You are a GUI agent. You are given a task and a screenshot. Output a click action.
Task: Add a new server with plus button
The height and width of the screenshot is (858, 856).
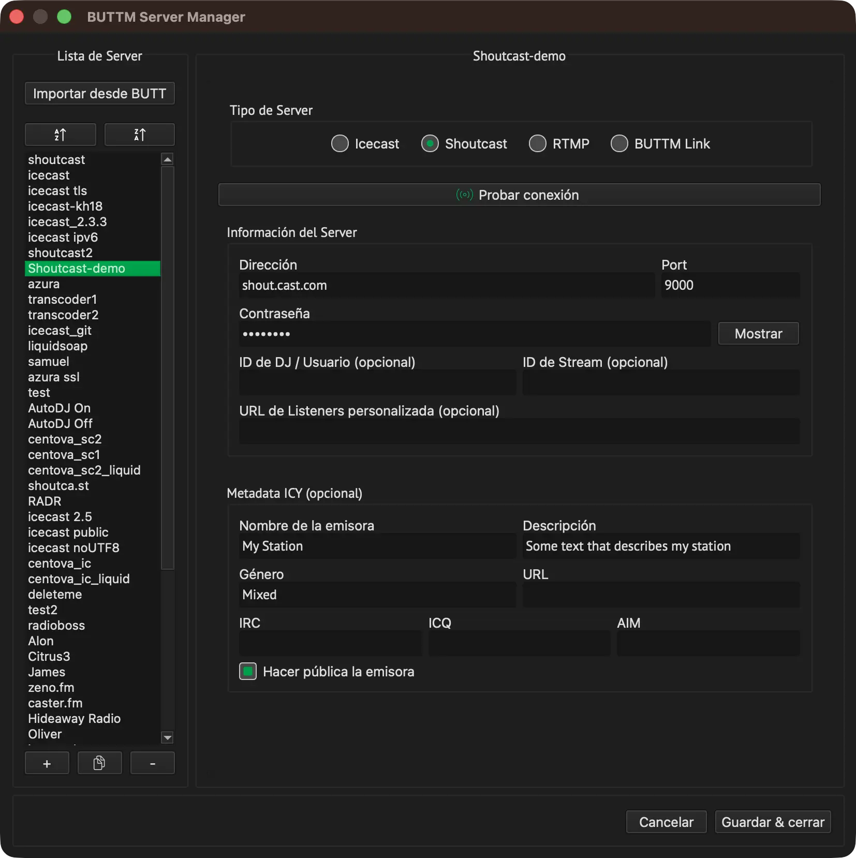coord(47,763)
